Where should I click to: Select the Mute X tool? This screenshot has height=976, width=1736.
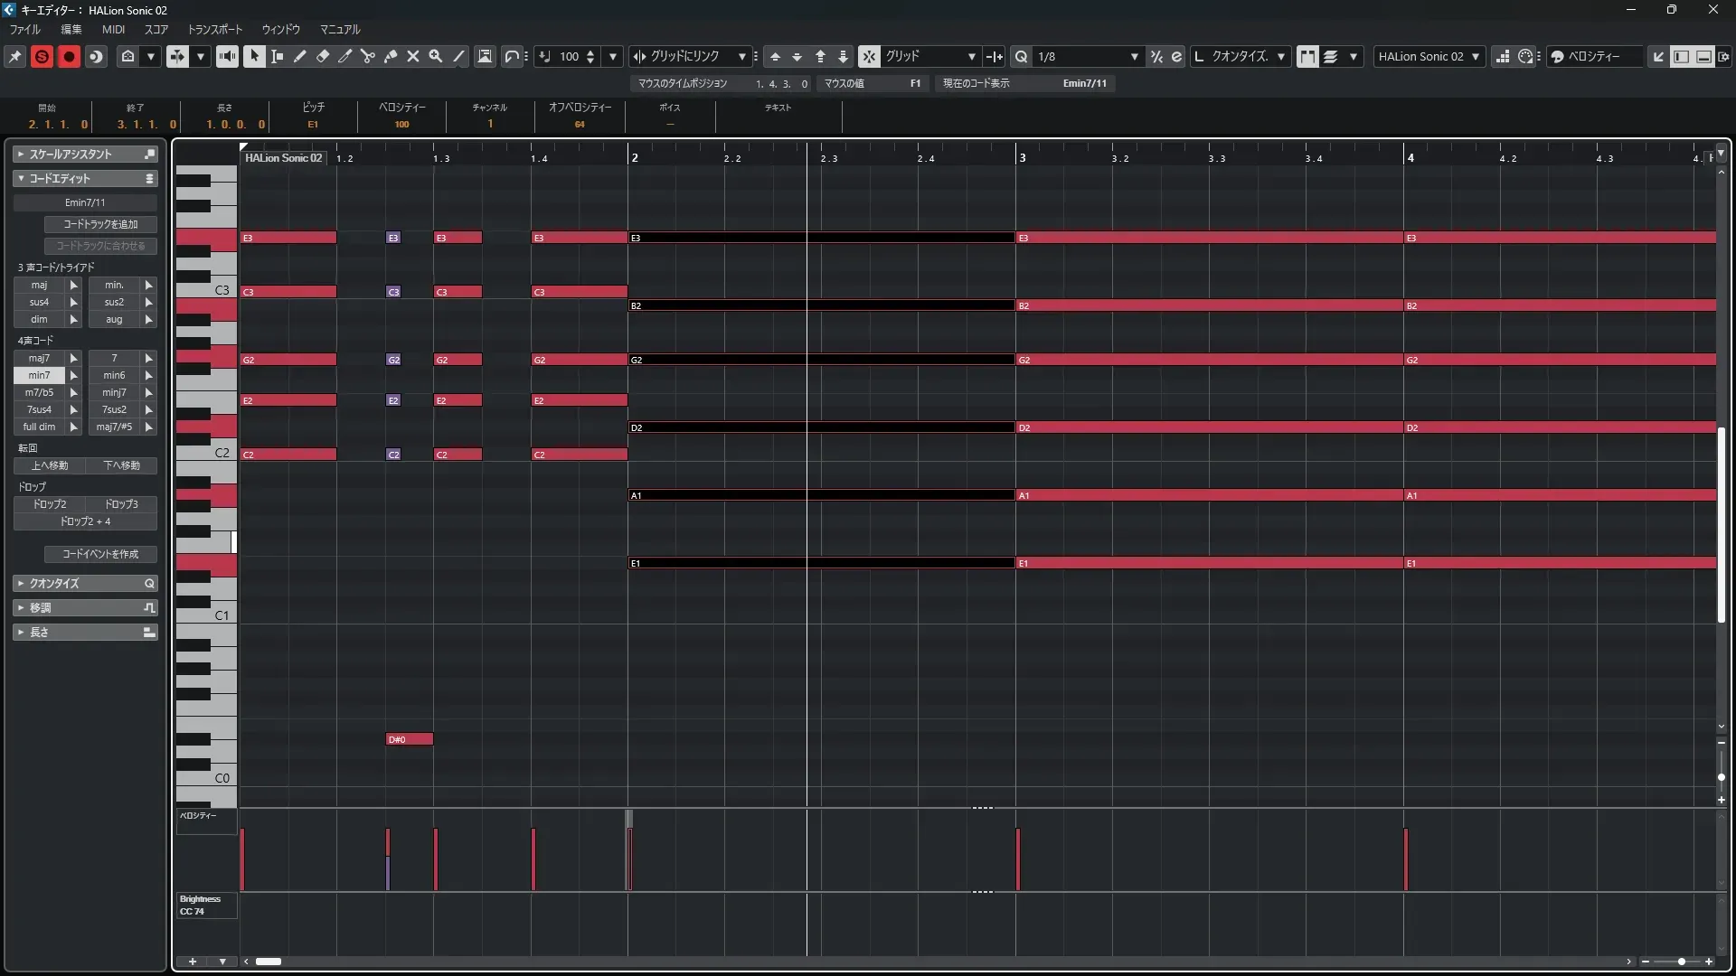coord(413,56)
